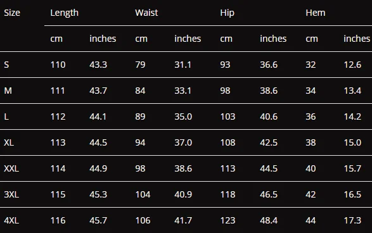Click the Size column header

(x=12, y=13)
